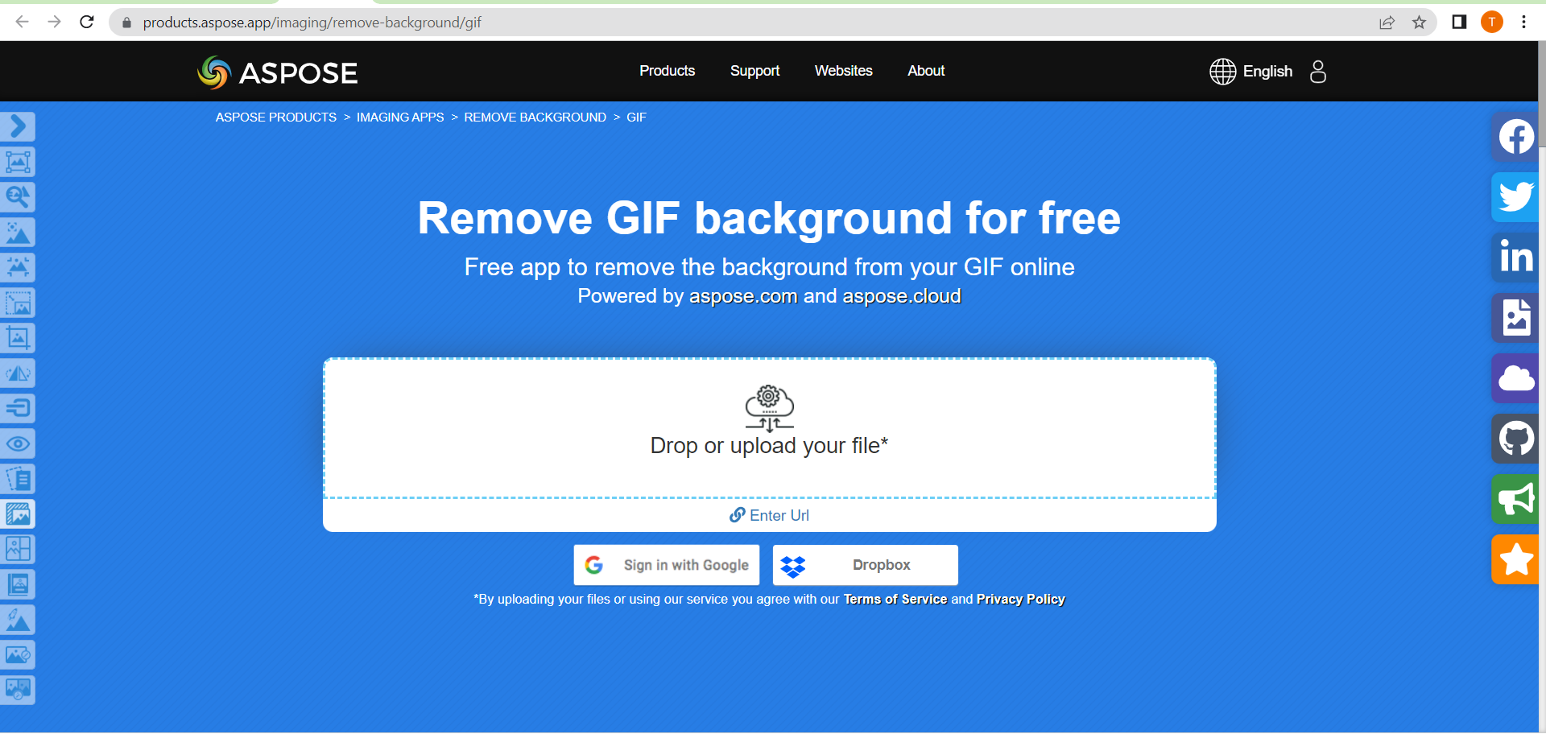Open the English language selector
Image resolution: width=1546 pixels, height=734 pixels.
click(x=1250, y=72)
